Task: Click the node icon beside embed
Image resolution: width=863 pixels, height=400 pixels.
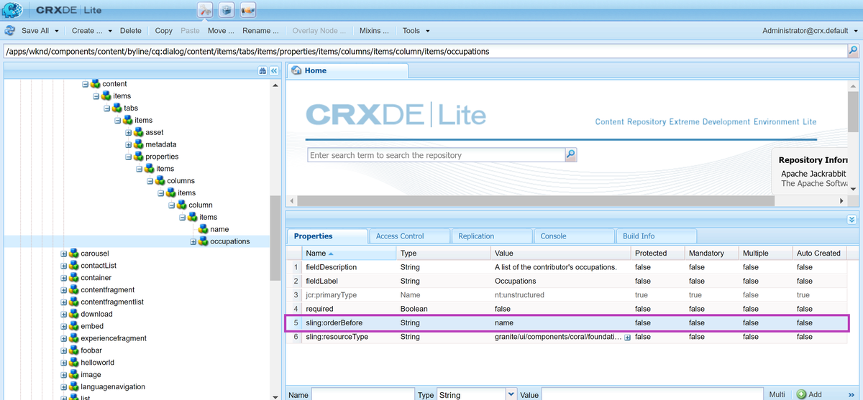Action: 74,326
